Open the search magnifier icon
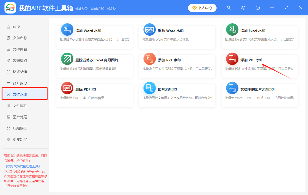This screenshot has width=308, height=195. point(229,8)
